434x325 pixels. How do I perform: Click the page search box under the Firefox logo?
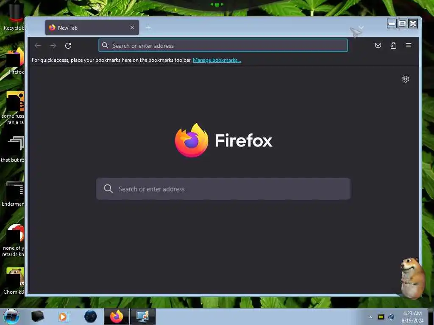(223, 189)
